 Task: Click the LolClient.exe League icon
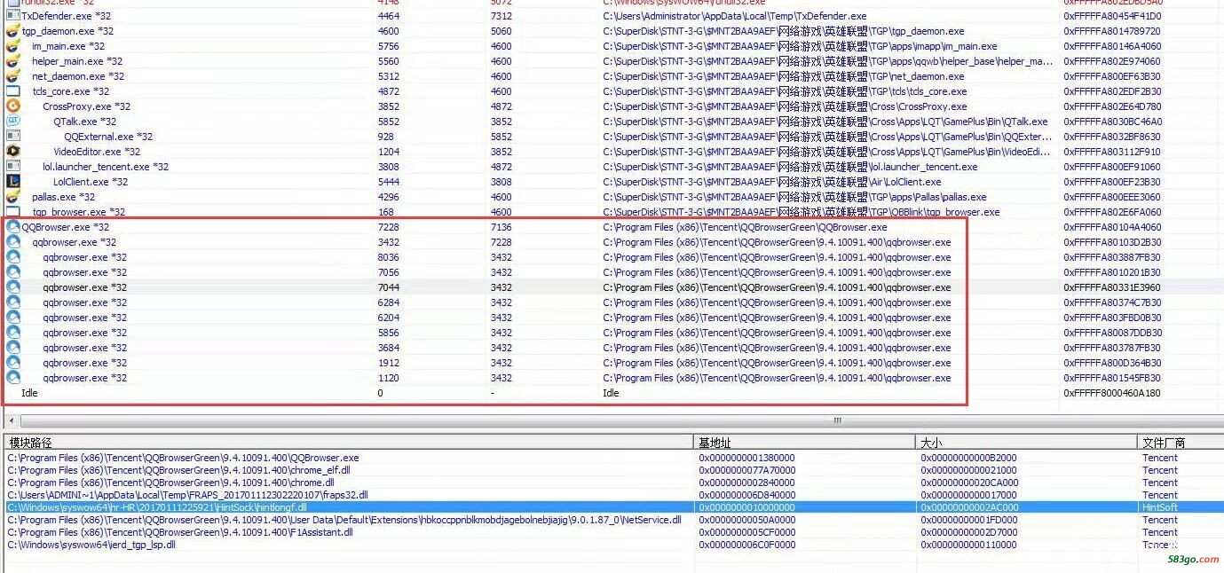click(x=12, y=182)
